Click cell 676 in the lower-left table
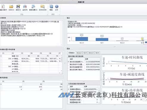 tap(32, 87)
